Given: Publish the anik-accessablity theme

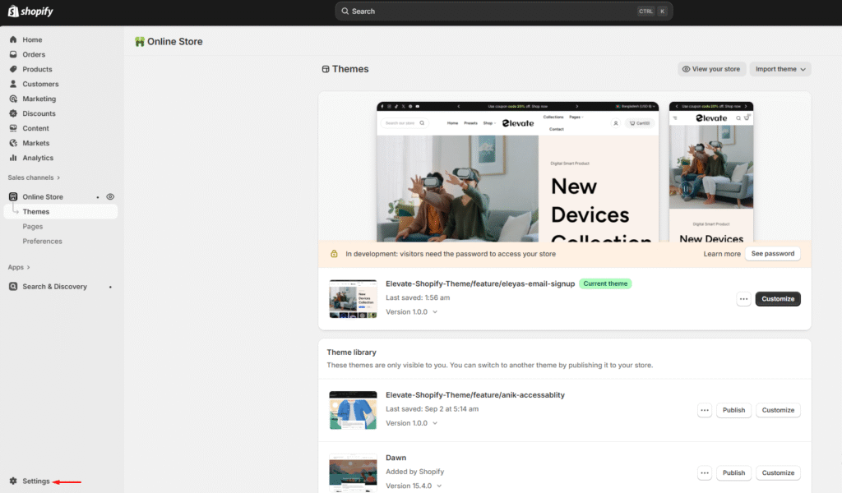Looking at the screenshot, I should (733, 410).
